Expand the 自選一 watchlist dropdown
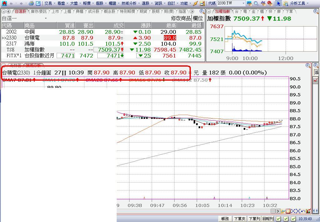320x222 pixels. click(x=46, y=18)
